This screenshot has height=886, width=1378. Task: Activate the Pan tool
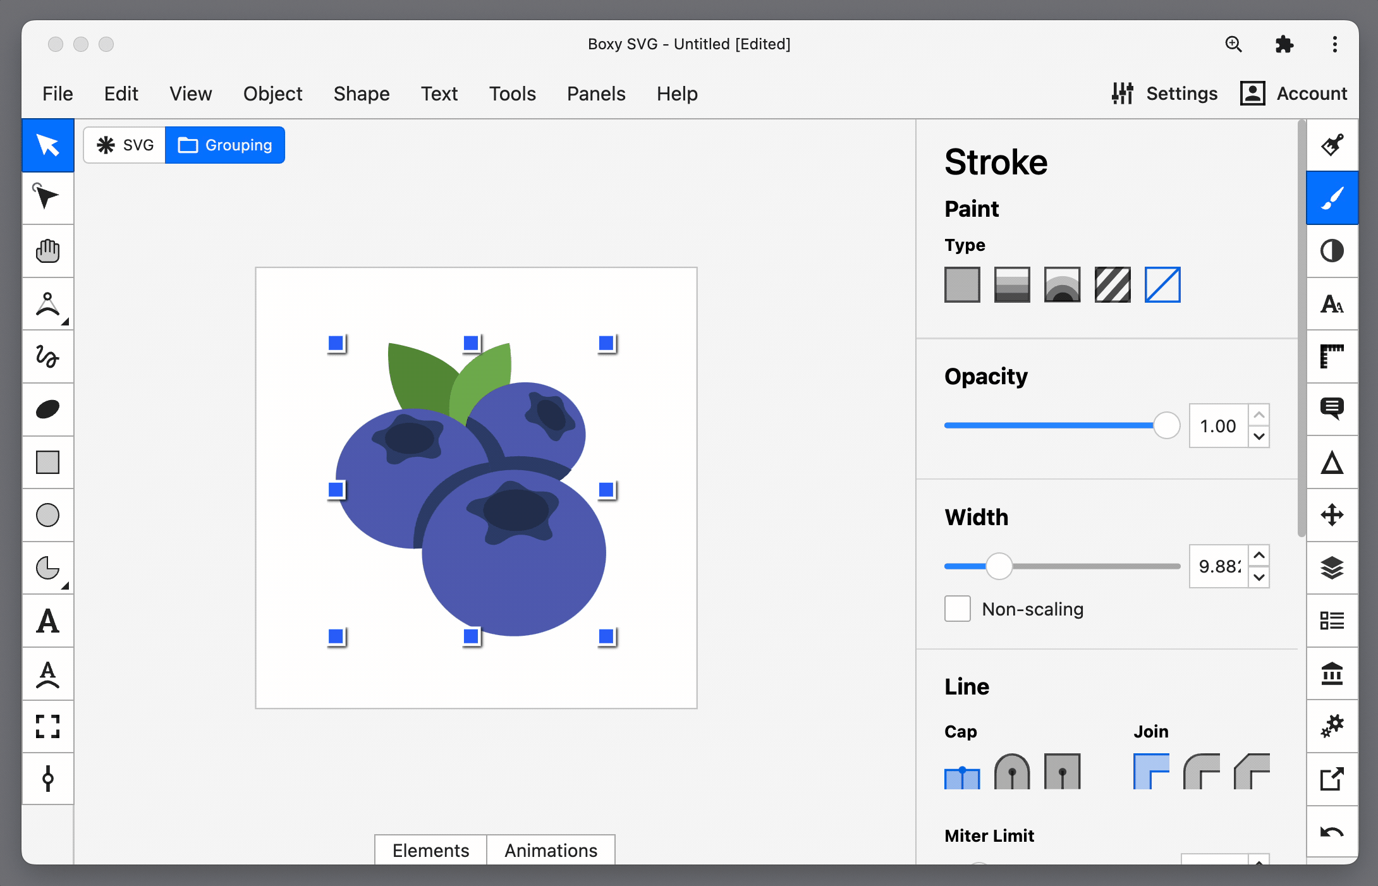pos(47,251)
